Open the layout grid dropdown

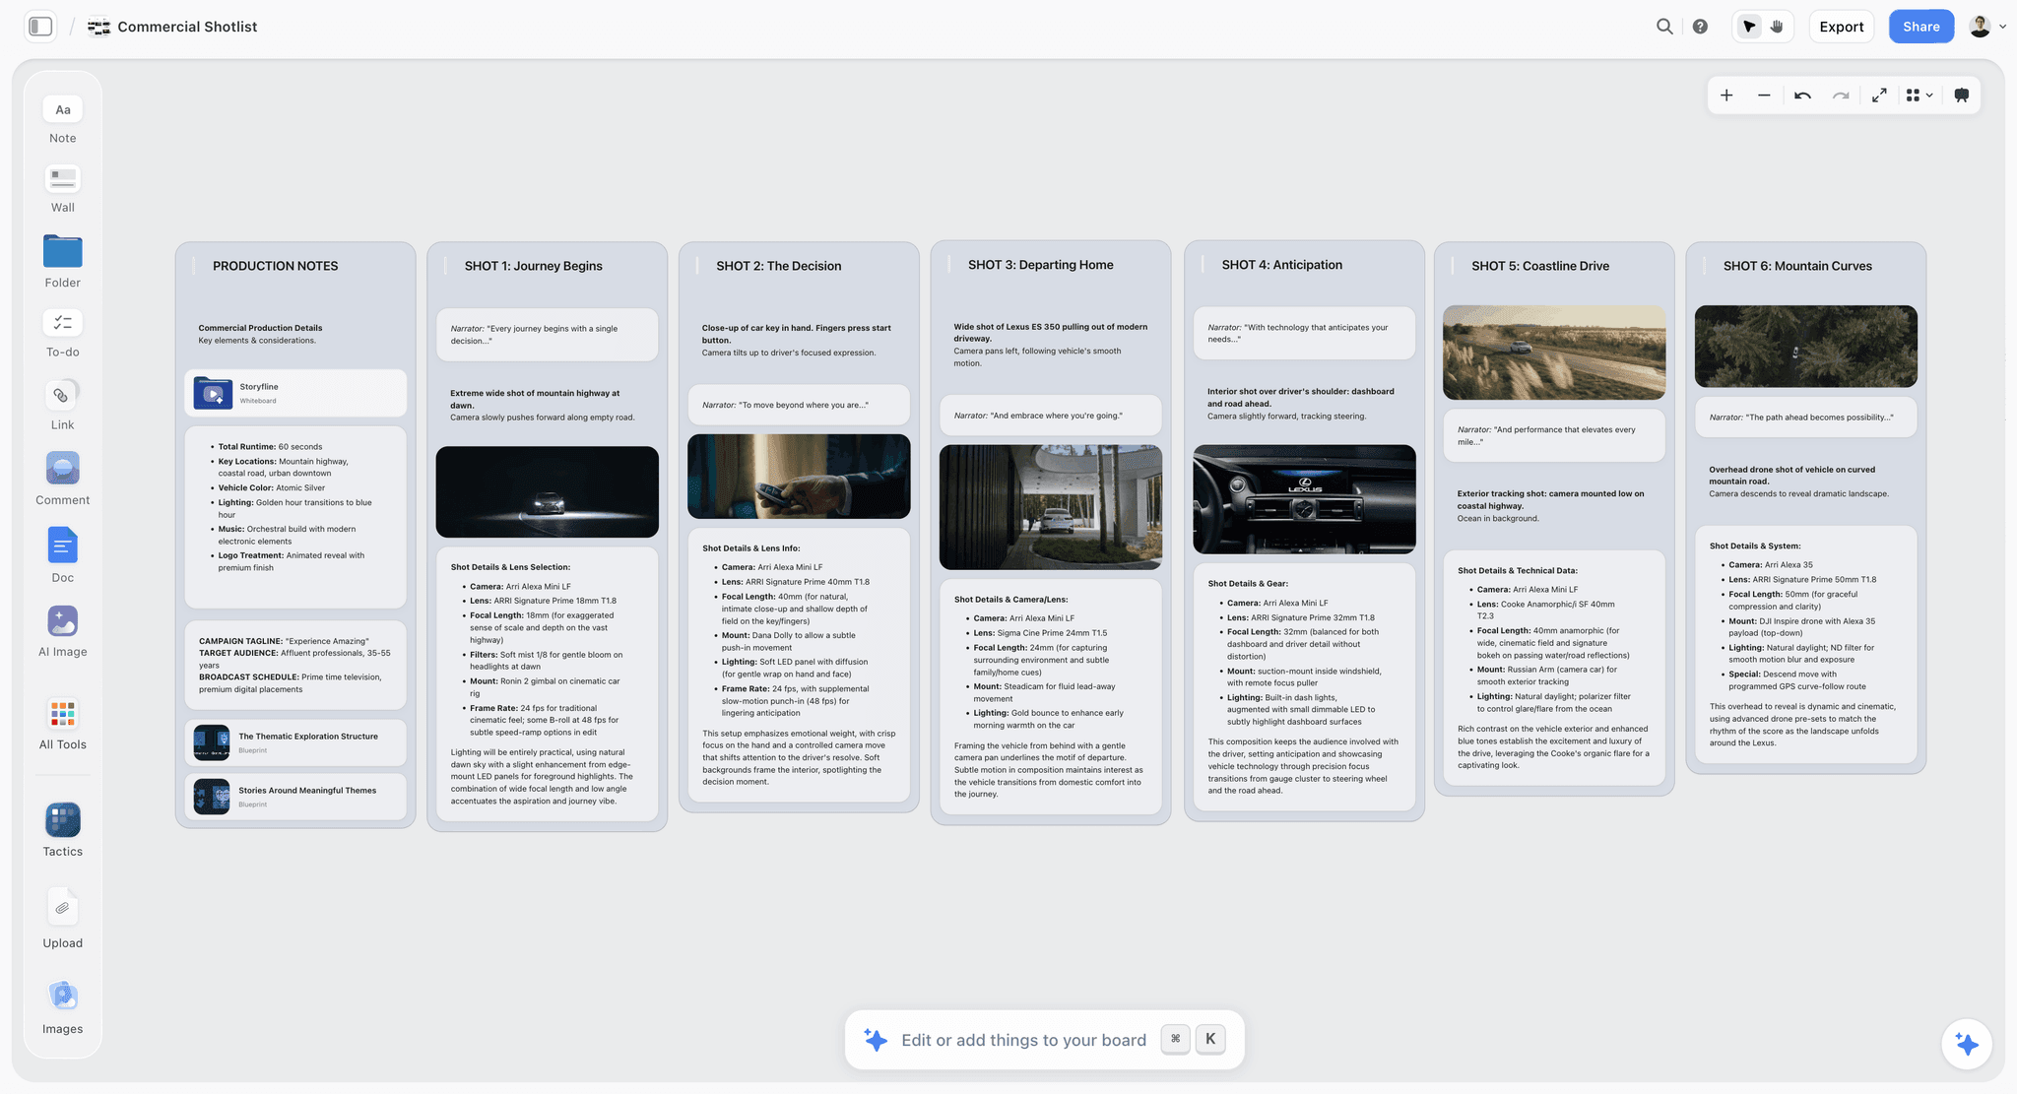1919,96
